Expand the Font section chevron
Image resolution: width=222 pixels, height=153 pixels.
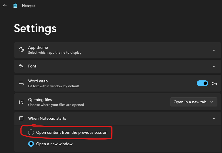(214, 66)
